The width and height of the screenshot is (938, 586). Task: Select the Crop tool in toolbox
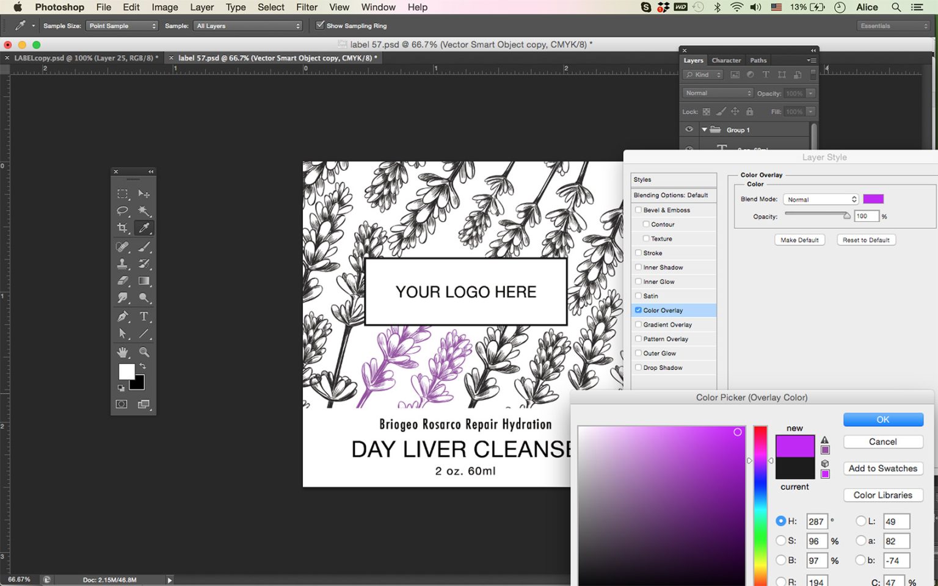coord(123,228)
